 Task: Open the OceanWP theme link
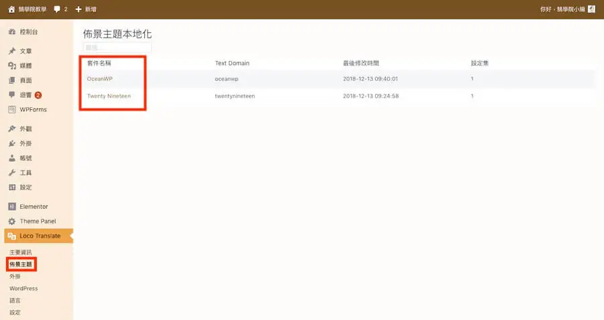click(99, 79)
